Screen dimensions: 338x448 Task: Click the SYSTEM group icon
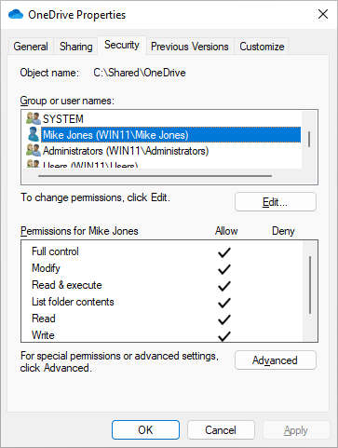[x=34, y=118]
